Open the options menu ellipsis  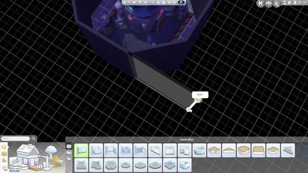(305, 2)
